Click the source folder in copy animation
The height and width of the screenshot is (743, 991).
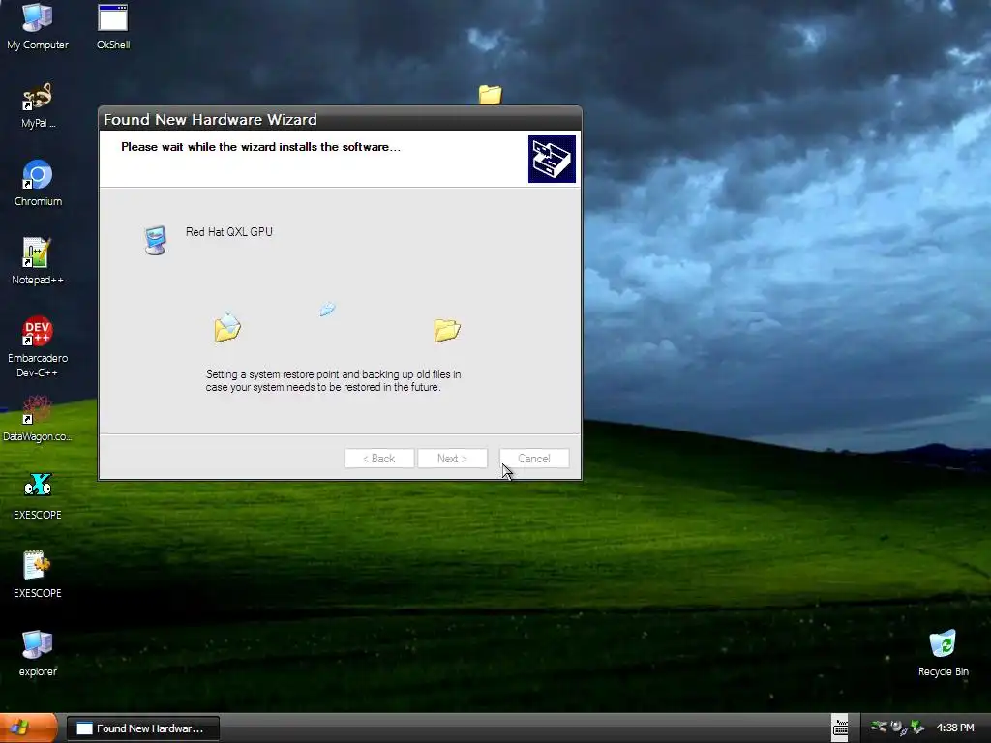click(x=226, y=327)
